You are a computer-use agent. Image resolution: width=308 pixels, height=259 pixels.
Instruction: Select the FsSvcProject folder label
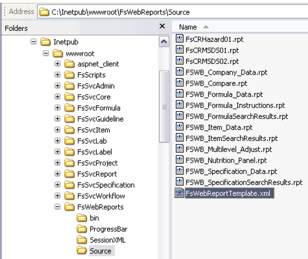pos(97,163)
